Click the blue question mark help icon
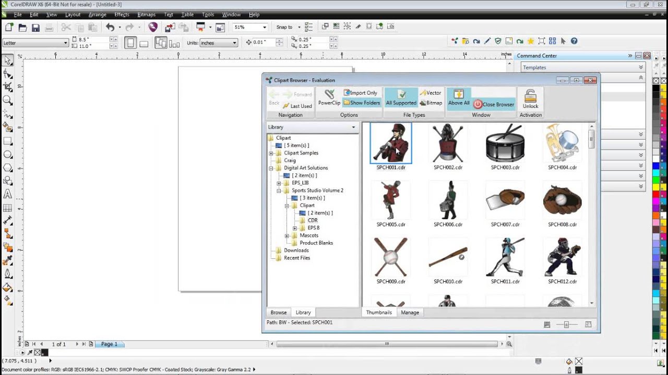668x375 pixels. pos(574,41)
